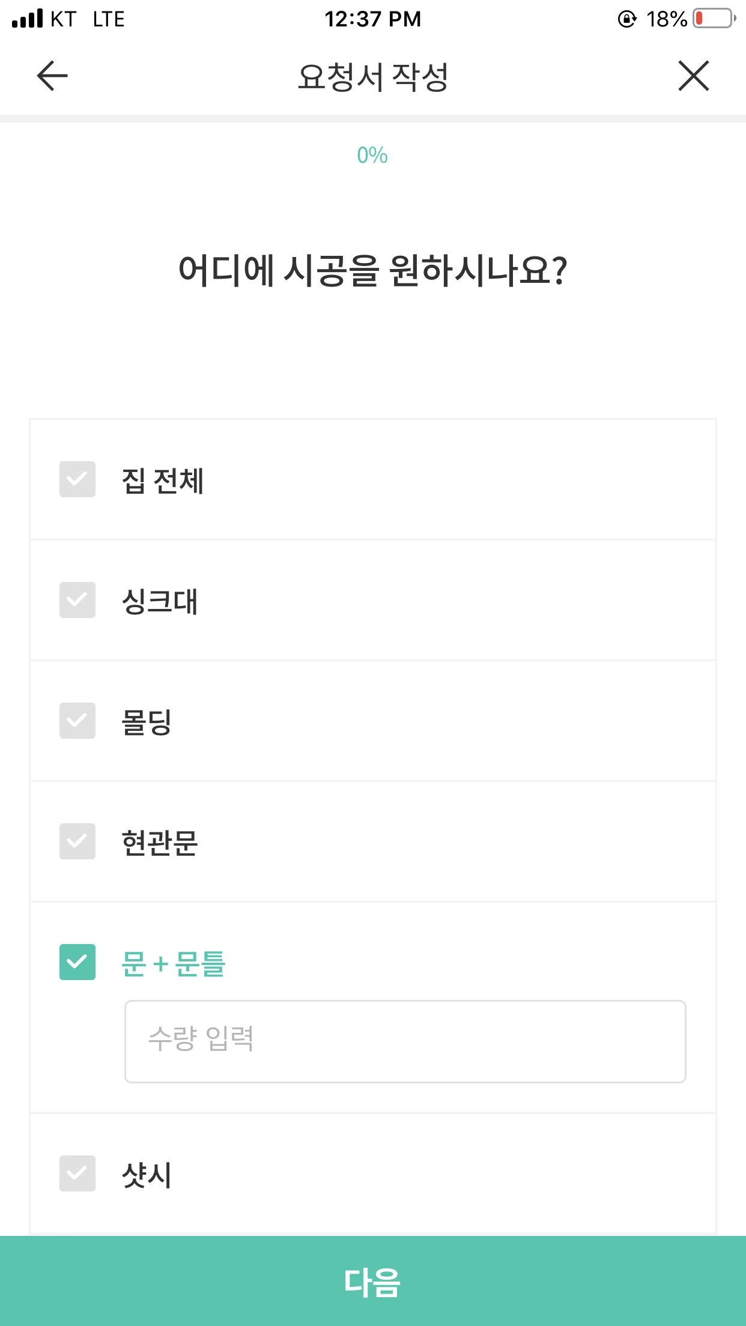The width and height of the screenshot is (746, 1326).
Task: Tap the back arrow icon
Action: [x=52, y=76]
